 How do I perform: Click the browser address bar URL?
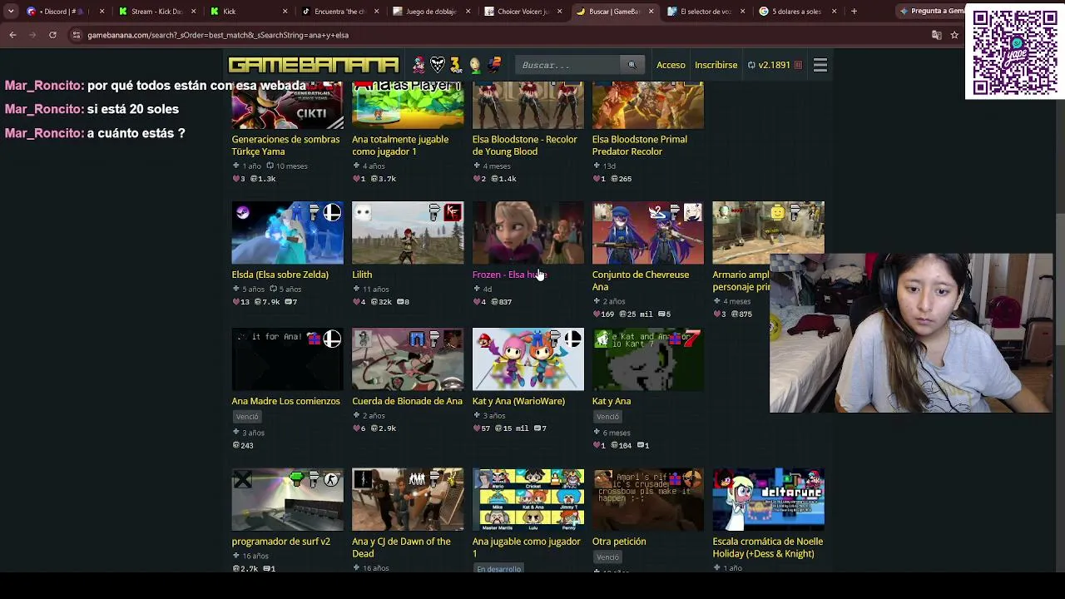point(218,35)
